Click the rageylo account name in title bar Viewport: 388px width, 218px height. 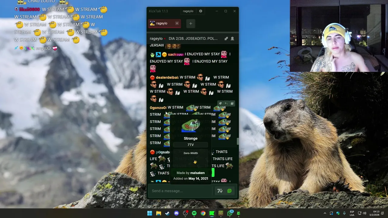click(188, 11)
